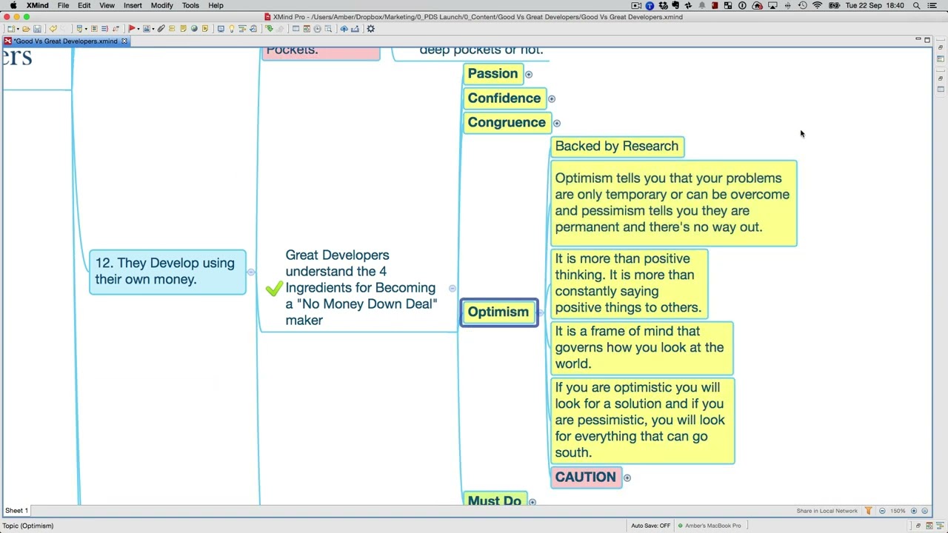
Task: Expand the Passion topic
Action: point(528,74)
